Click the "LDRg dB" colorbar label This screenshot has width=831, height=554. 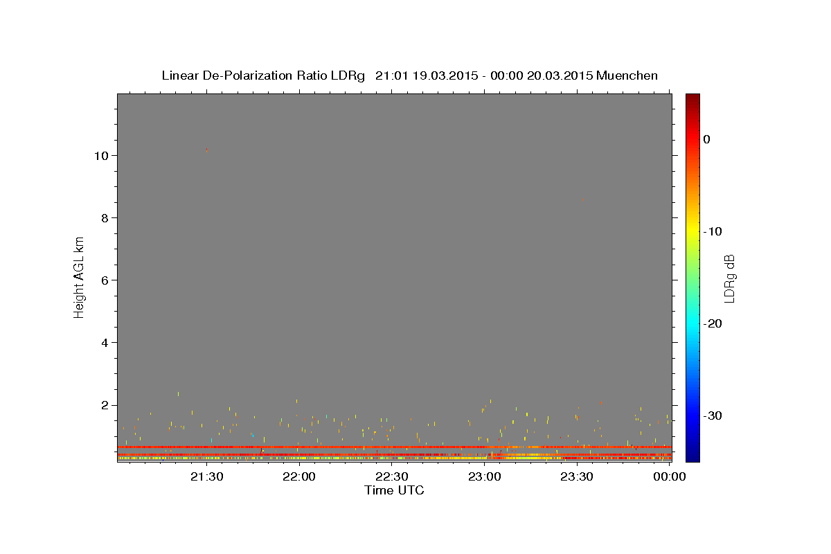tap(729, 278)
